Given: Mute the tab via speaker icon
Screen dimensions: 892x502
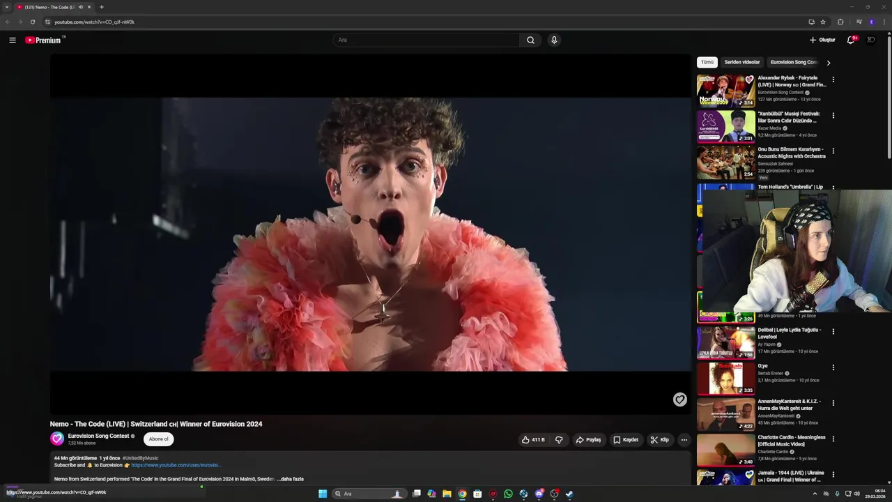Looking at the screenshot, I should tap(81, 7).
